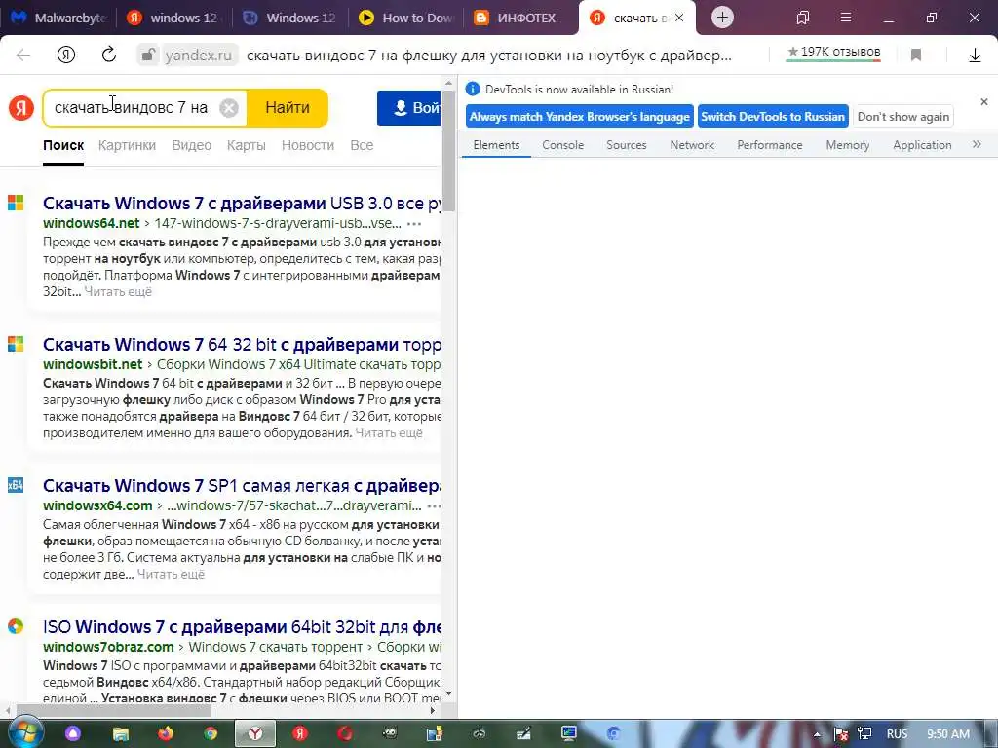Viewport: 998px width, 748px height.
Task: Click 'Don't show again' in DevTools
Action: [903, 117]
